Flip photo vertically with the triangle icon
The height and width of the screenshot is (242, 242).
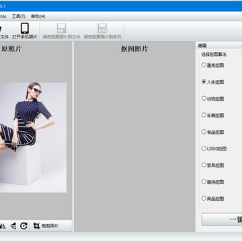tap(13, 226)
